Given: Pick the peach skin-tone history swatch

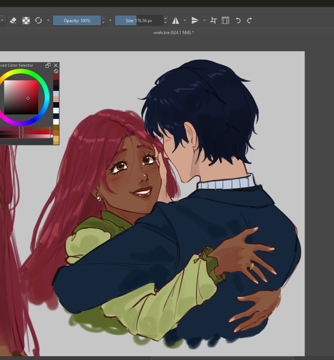Looking at the screenshot, I should tap(56, 99).
